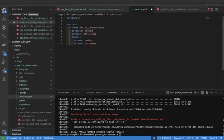
Task: Split the terminal panel
Action: click(x=203, y=93)
